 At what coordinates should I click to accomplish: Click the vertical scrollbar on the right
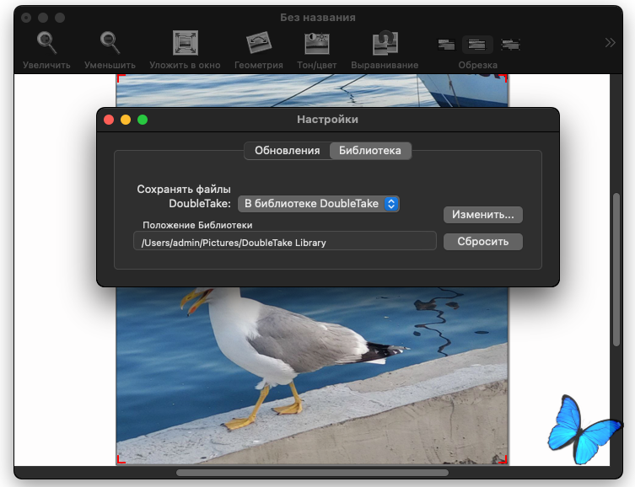tap(616, 270)
